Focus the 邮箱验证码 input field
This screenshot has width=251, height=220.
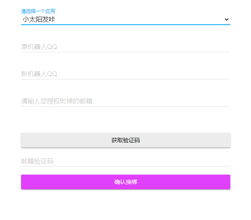[125, 161]
